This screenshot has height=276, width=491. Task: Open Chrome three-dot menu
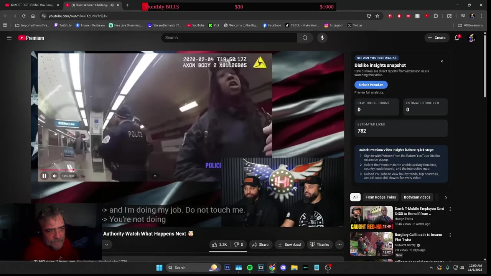click(481, 16)
